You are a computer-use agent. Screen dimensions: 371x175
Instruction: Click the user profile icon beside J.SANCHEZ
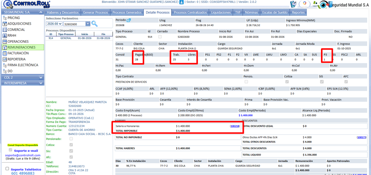[182, 2]
